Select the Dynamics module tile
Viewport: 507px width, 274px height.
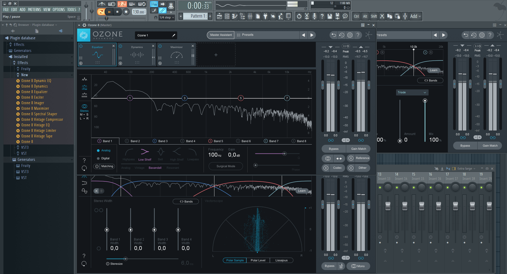click(137, 55)
